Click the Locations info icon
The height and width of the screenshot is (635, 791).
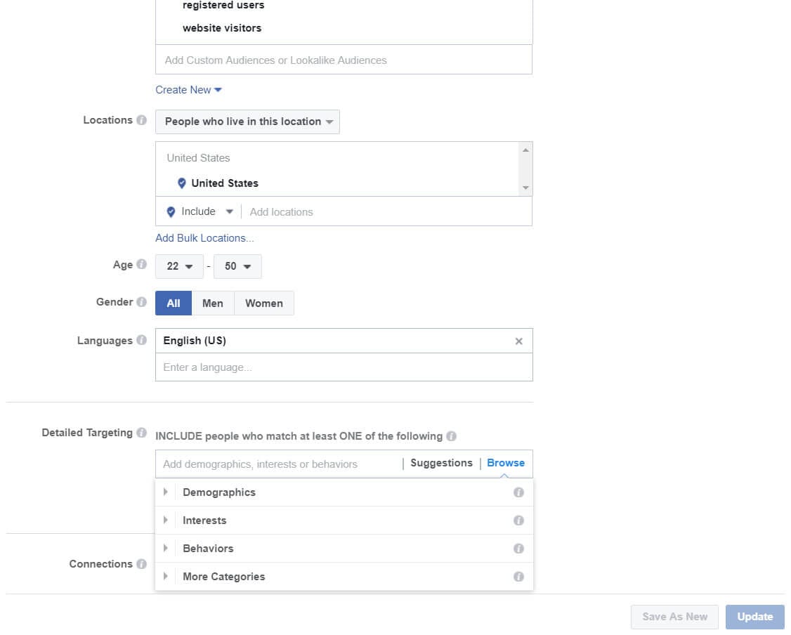pos(142,120)
